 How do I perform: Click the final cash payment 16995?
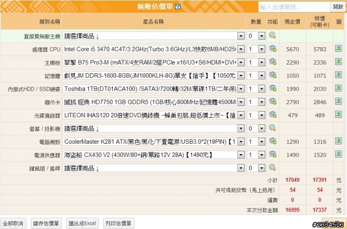292,209
